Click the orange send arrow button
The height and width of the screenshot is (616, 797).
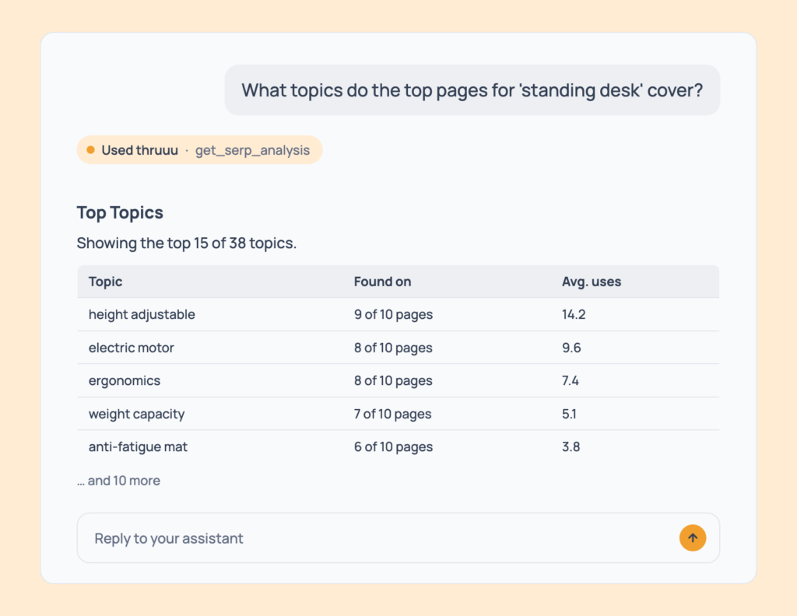692,537
